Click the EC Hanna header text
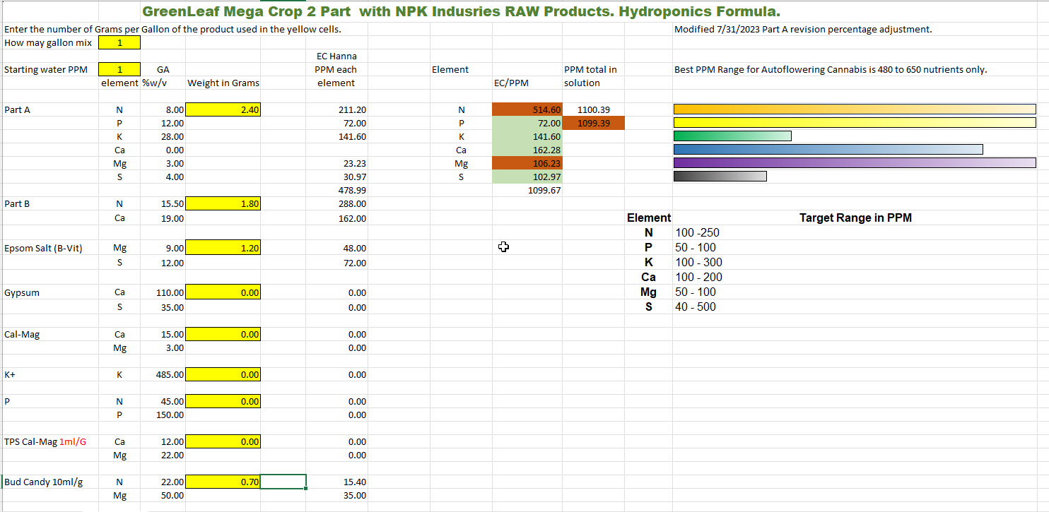The width and height of the screenshot is (1049, 512). click(336, 56)
